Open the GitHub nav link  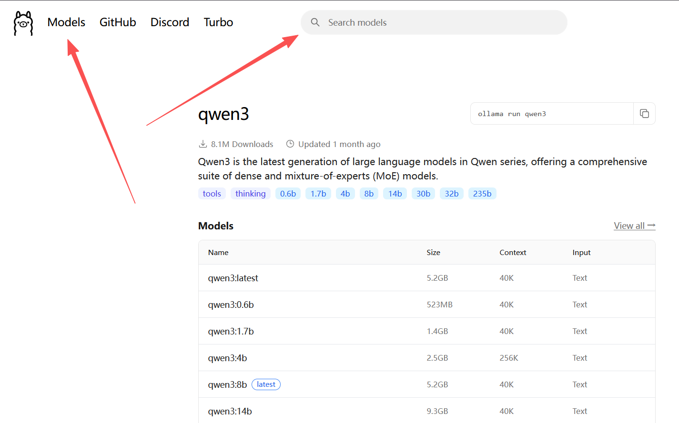click(x=118, y=22)
